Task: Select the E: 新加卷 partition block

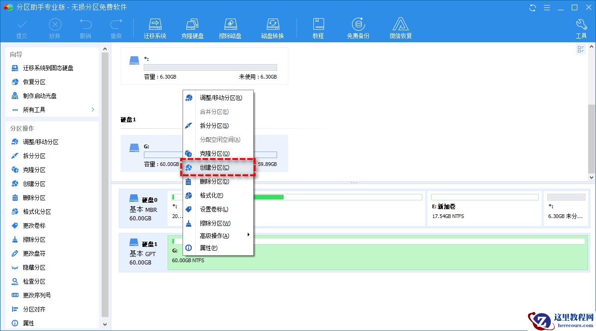Action: pyautogui.click(x=484, y=208)
